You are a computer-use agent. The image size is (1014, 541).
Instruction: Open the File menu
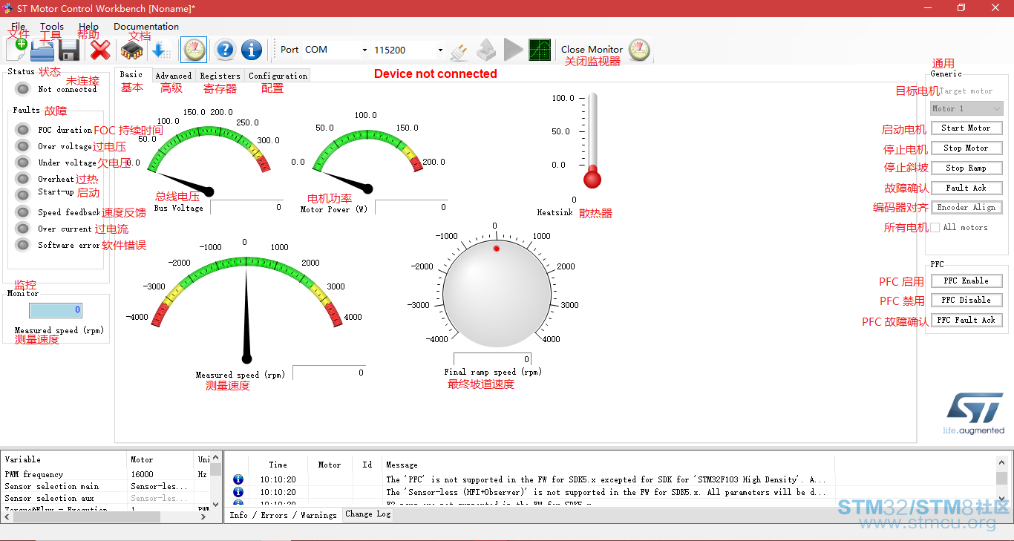tap(18, 26)
